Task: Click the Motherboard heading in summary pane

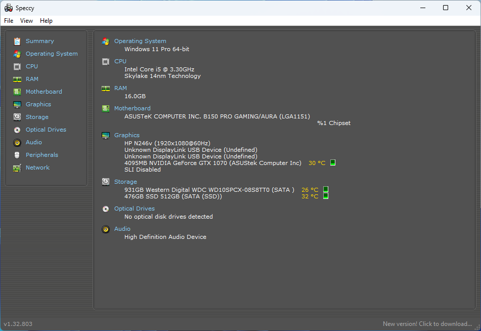Action: 132,108
